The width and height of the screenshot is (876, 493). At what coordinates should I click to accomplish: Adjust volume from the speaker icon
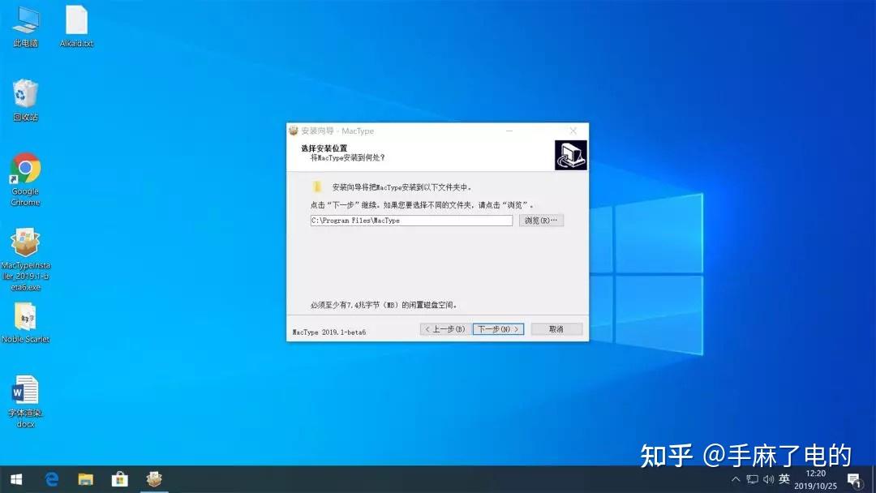point(768,479)
